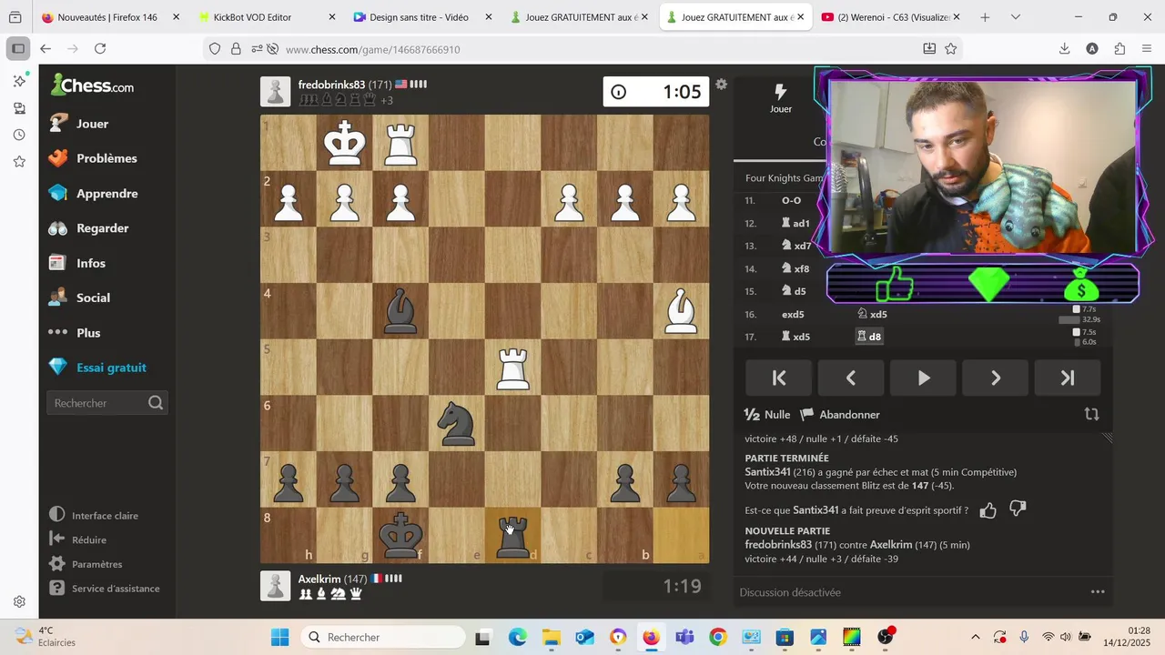Viewport: 1165px width, 655px height.
Task: Show hidden system tray icons
Action: click(976, 637)
